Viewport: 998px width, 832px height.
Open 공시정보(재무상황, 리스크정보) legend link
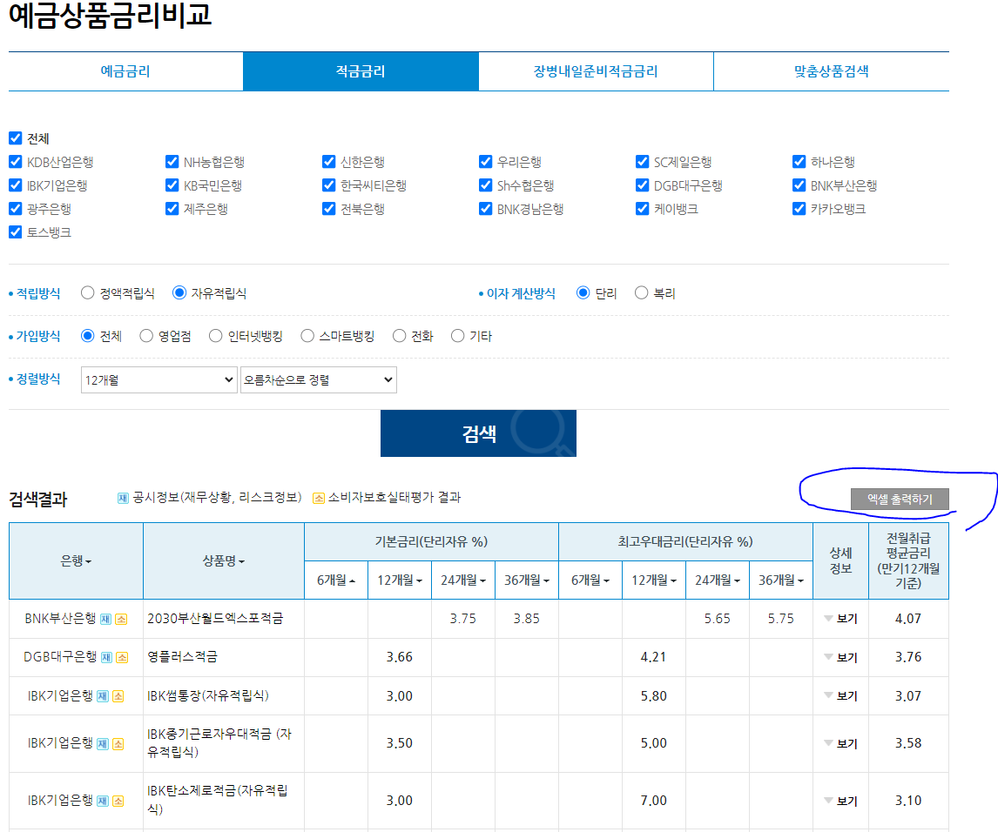click(x=209, y=498)
